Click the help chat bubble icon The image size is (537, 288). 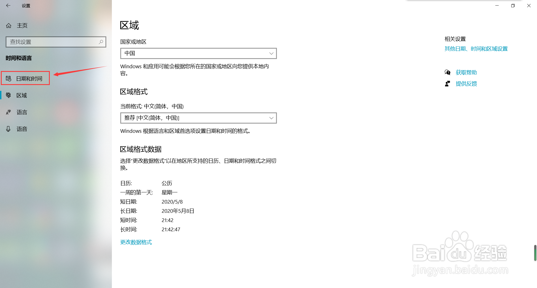(447, 72)
